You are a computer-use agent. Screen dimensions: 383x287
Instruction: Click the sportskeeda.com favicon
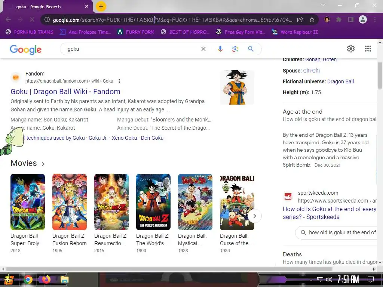coord(288,196)
